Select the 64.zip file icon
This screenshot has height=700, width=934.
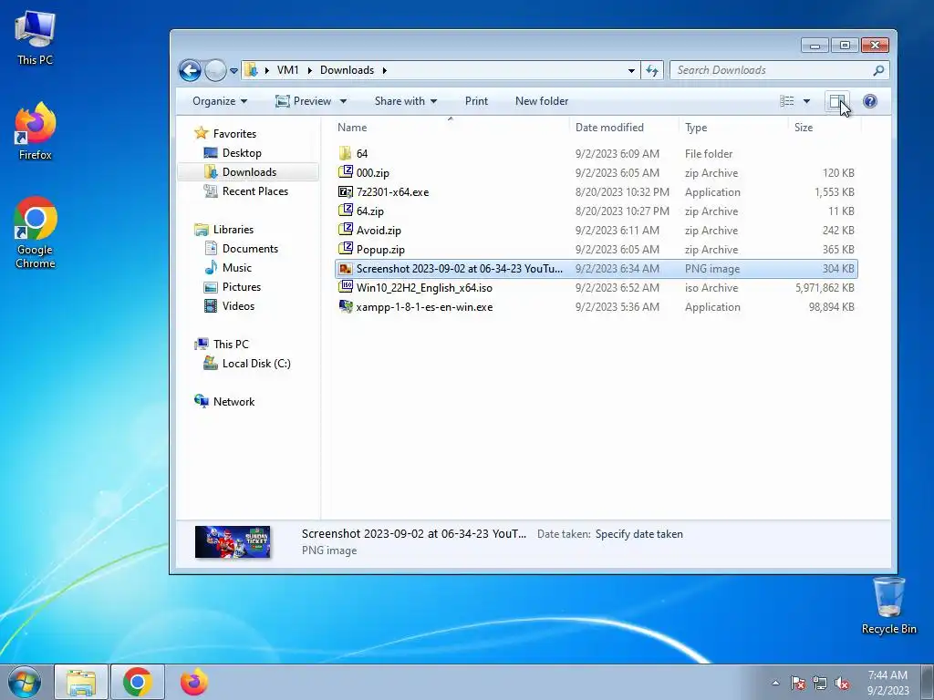coord(345,211)
